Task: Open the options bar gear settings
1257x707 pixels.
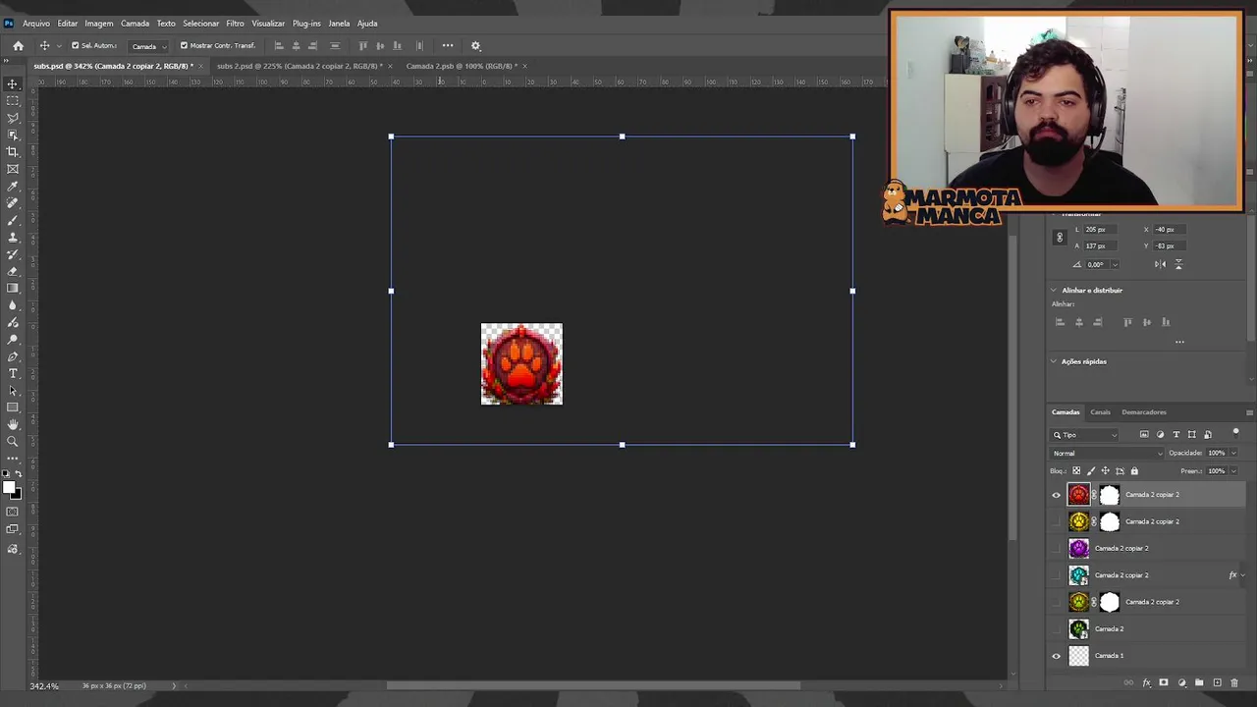Action: (x=476, y=45)
